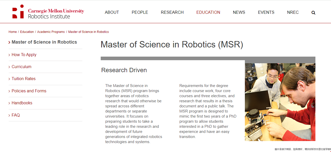Viewport: 331px width, 152px height.
Task: Click the Robotics Institute RI logo
Action: [18, 12]
